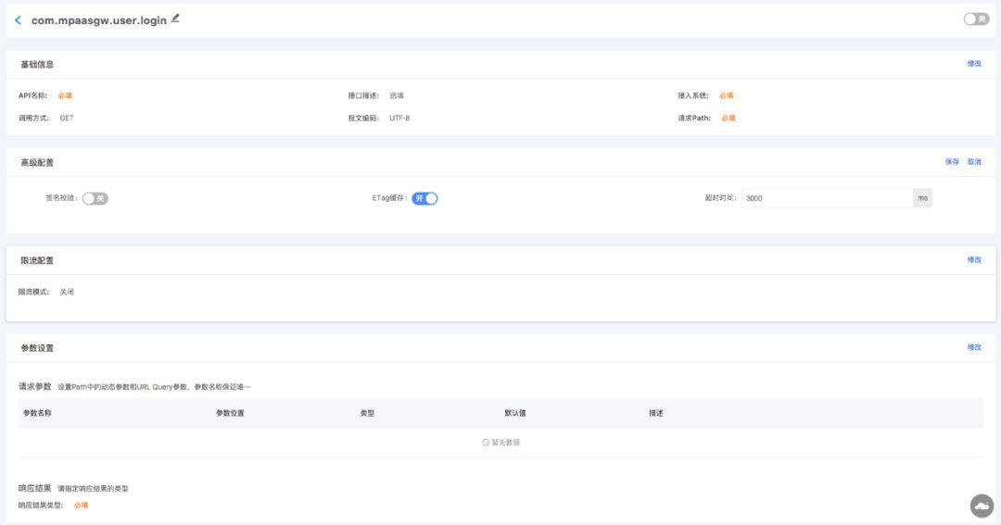Click the 必填 value for 响应结果类型
Viewport: 1001px width, 525px height.
(82, 506)
